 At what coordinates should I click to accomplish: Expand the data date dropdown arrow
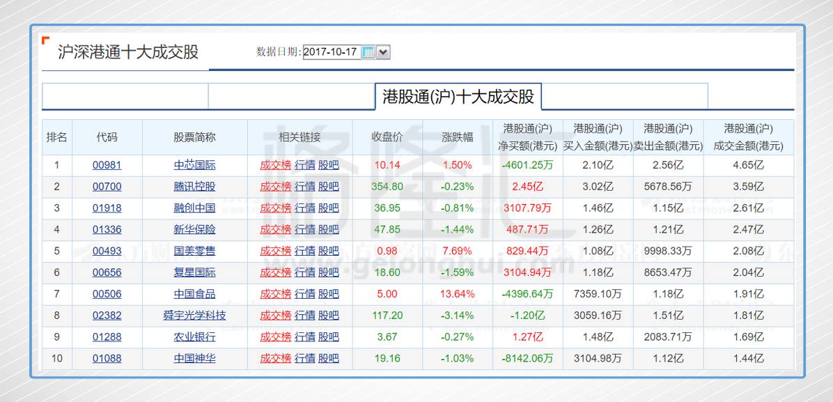pyautogui.click(x=384, y=52)
